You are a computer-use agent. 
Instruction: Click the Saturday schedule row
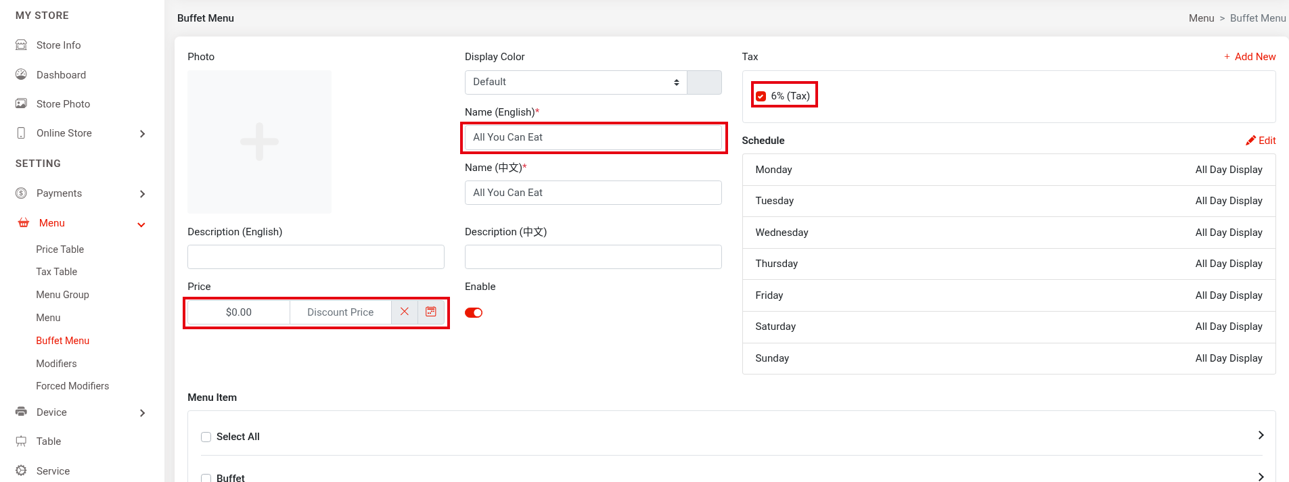click(1009, 327)
